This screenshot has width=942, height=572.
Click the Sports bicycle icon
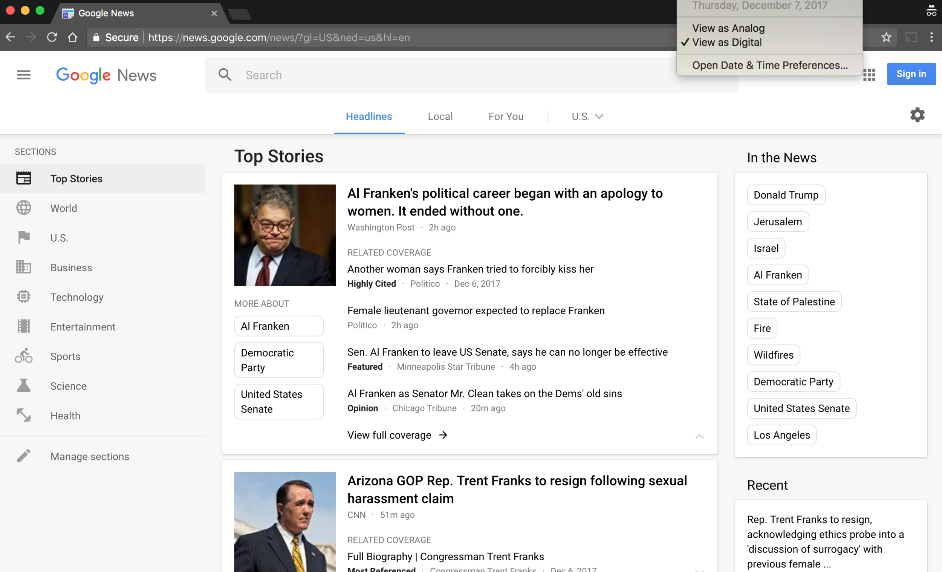pos(24,356)
